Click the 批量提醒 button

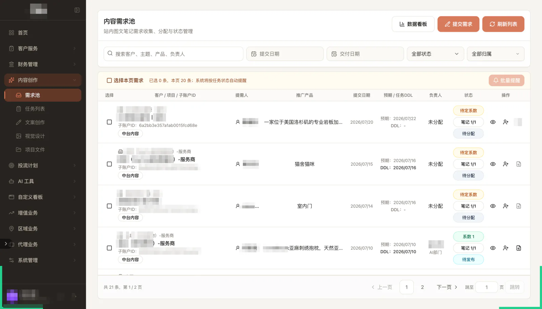pos(506,80)
